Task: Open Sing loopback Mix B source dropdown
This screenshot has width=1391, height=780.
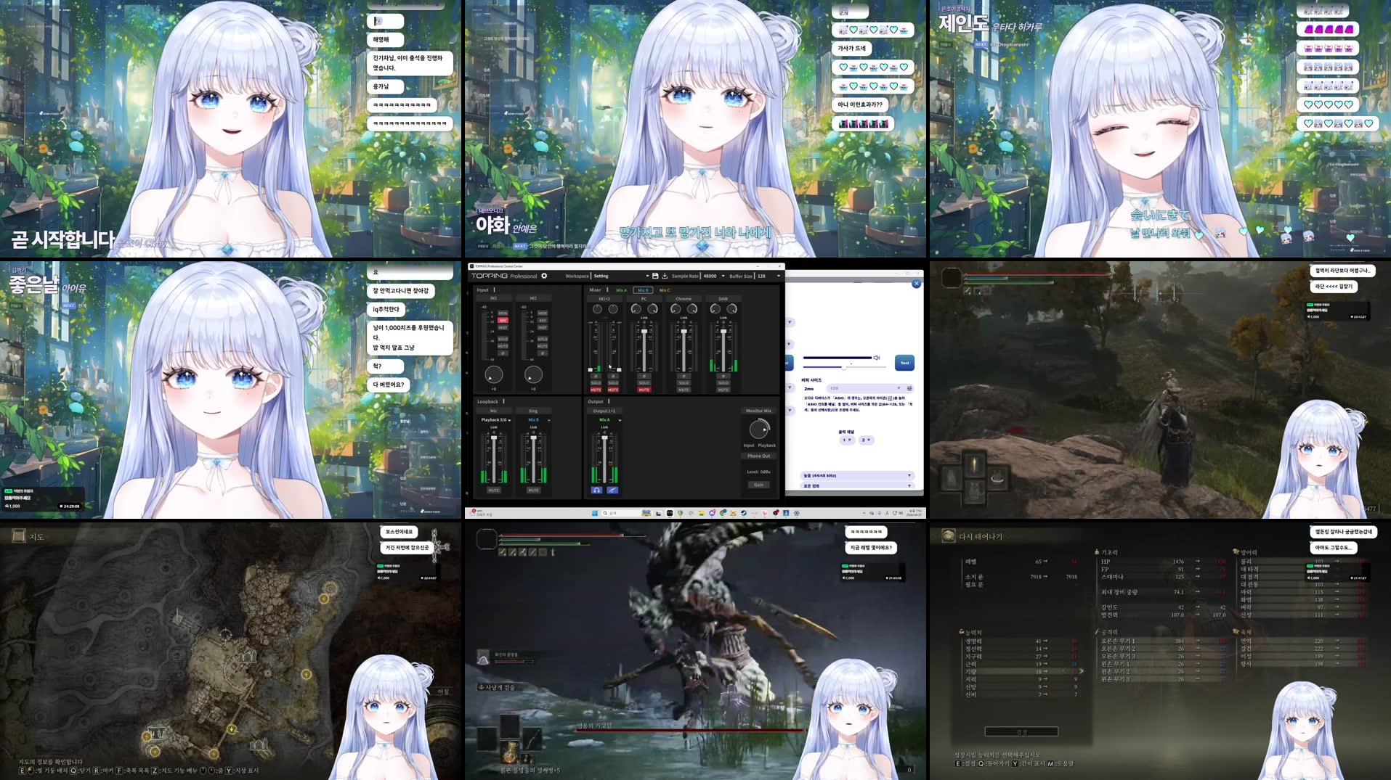Action: pos(538,420)
